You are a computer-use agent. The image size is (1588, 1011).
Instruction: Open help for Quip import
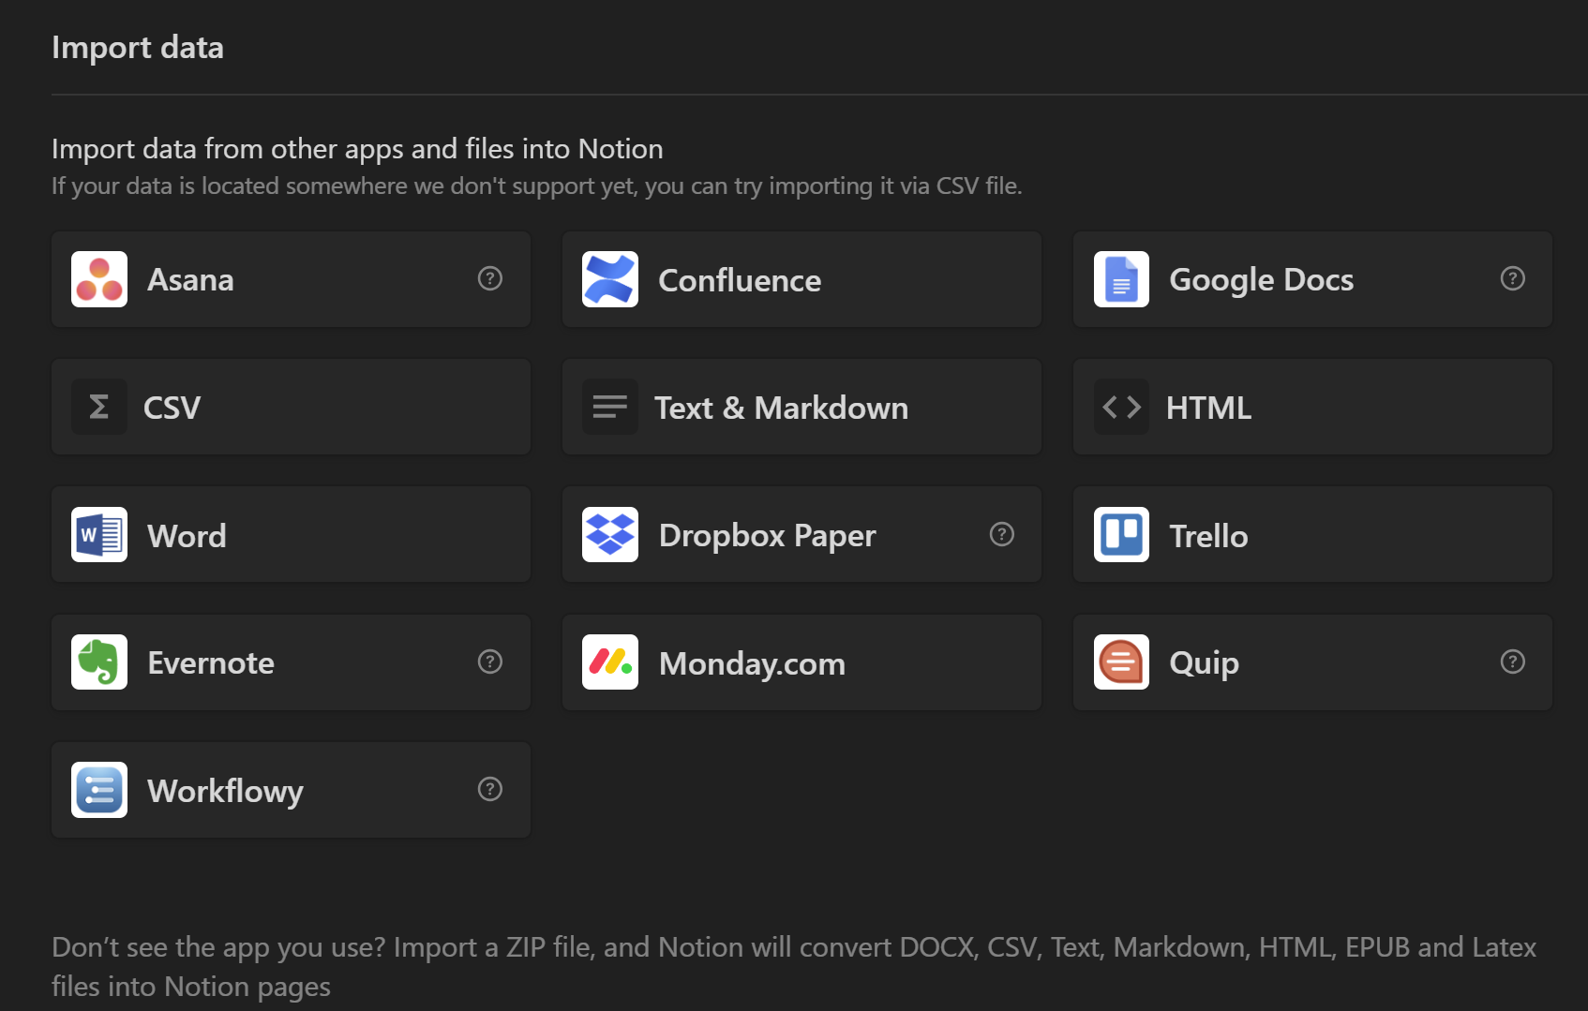[x=1513, y=662]
